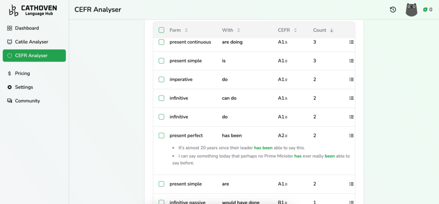The width and height of the screenshot is (439, 204).
Task: Click 'has been' With cell
Action: (232, 135)
